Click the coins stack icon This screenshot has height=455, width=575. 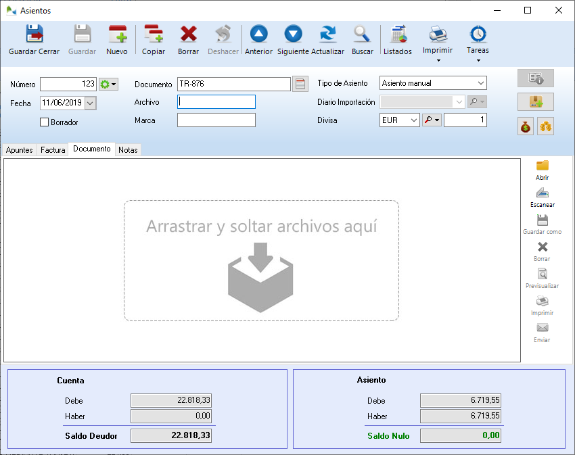545,126
